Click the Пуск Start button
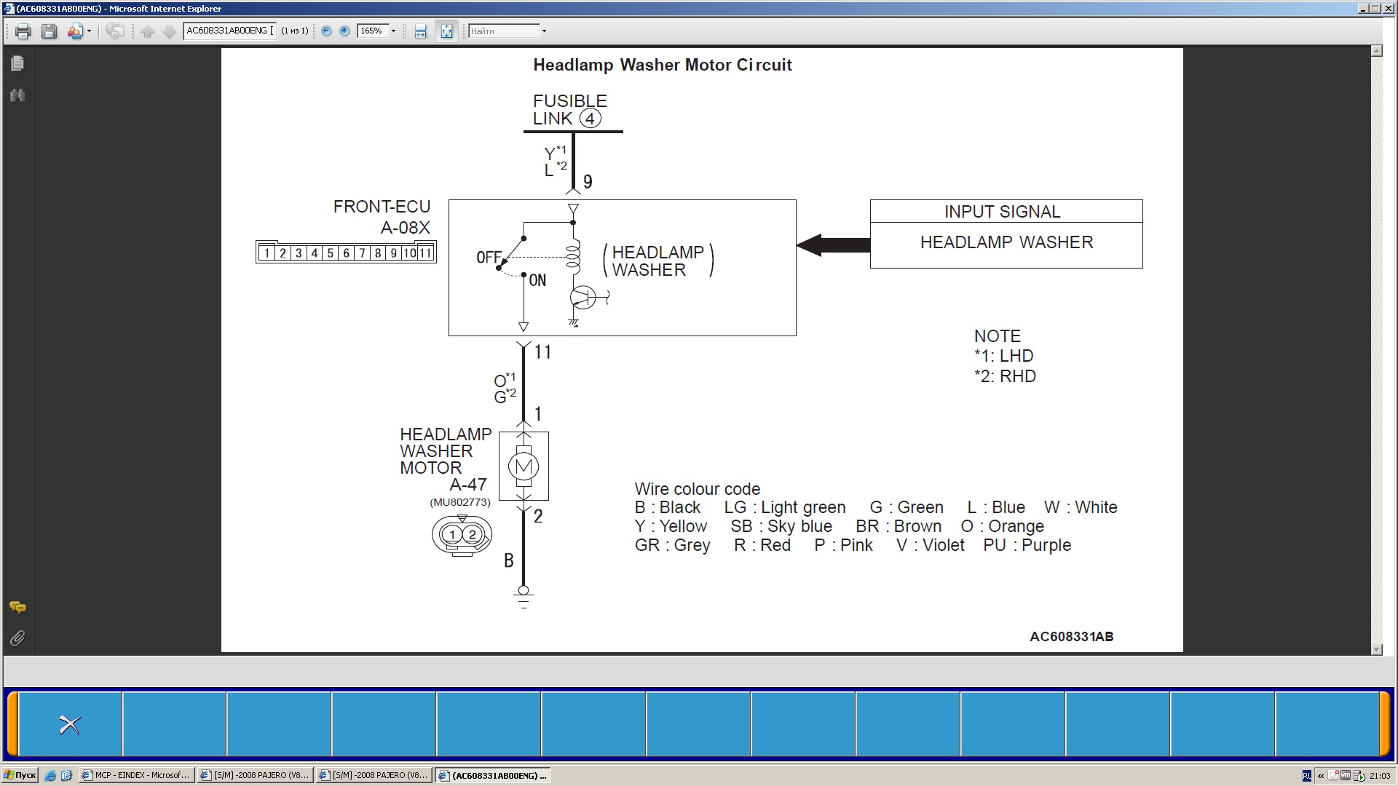 (x=20, y=775)
